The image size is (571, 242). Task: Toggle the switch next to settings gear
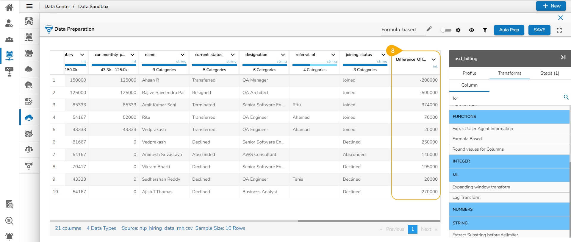pos(446,30)
